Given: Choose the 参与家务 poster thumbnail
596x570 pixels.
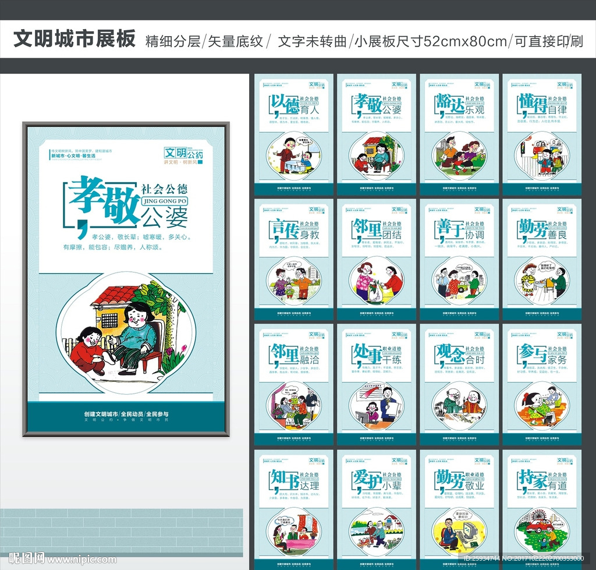Looking at the screenshot, I should click(542, 384).
